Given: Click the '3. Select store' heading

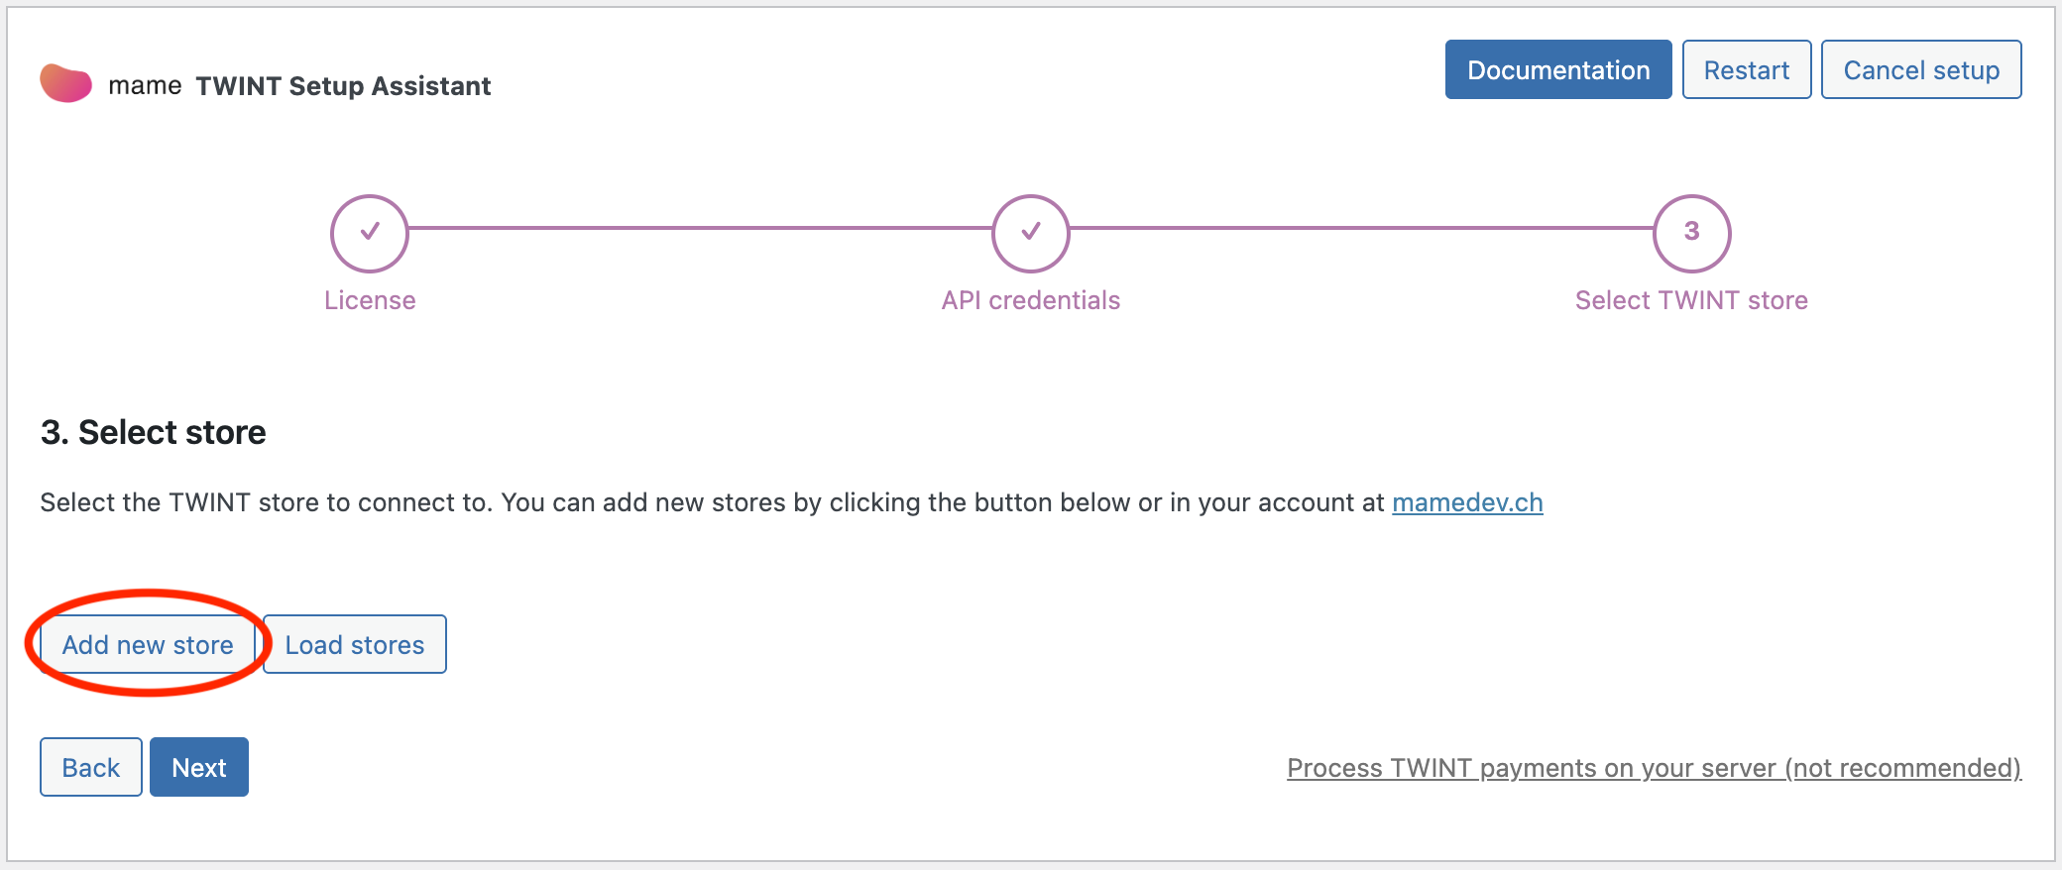Looking at the screenshot, I should [154, 433].
